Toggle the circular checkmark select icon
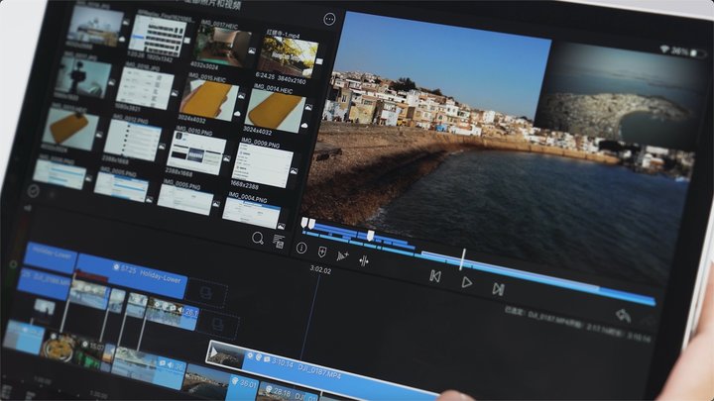714x401 pixels. pos(34,190)
